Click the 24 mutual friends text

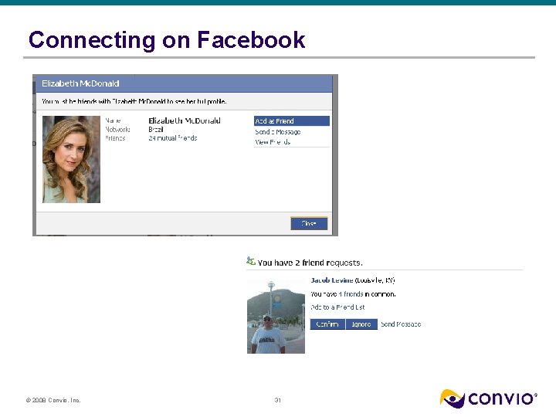(173, 138)
